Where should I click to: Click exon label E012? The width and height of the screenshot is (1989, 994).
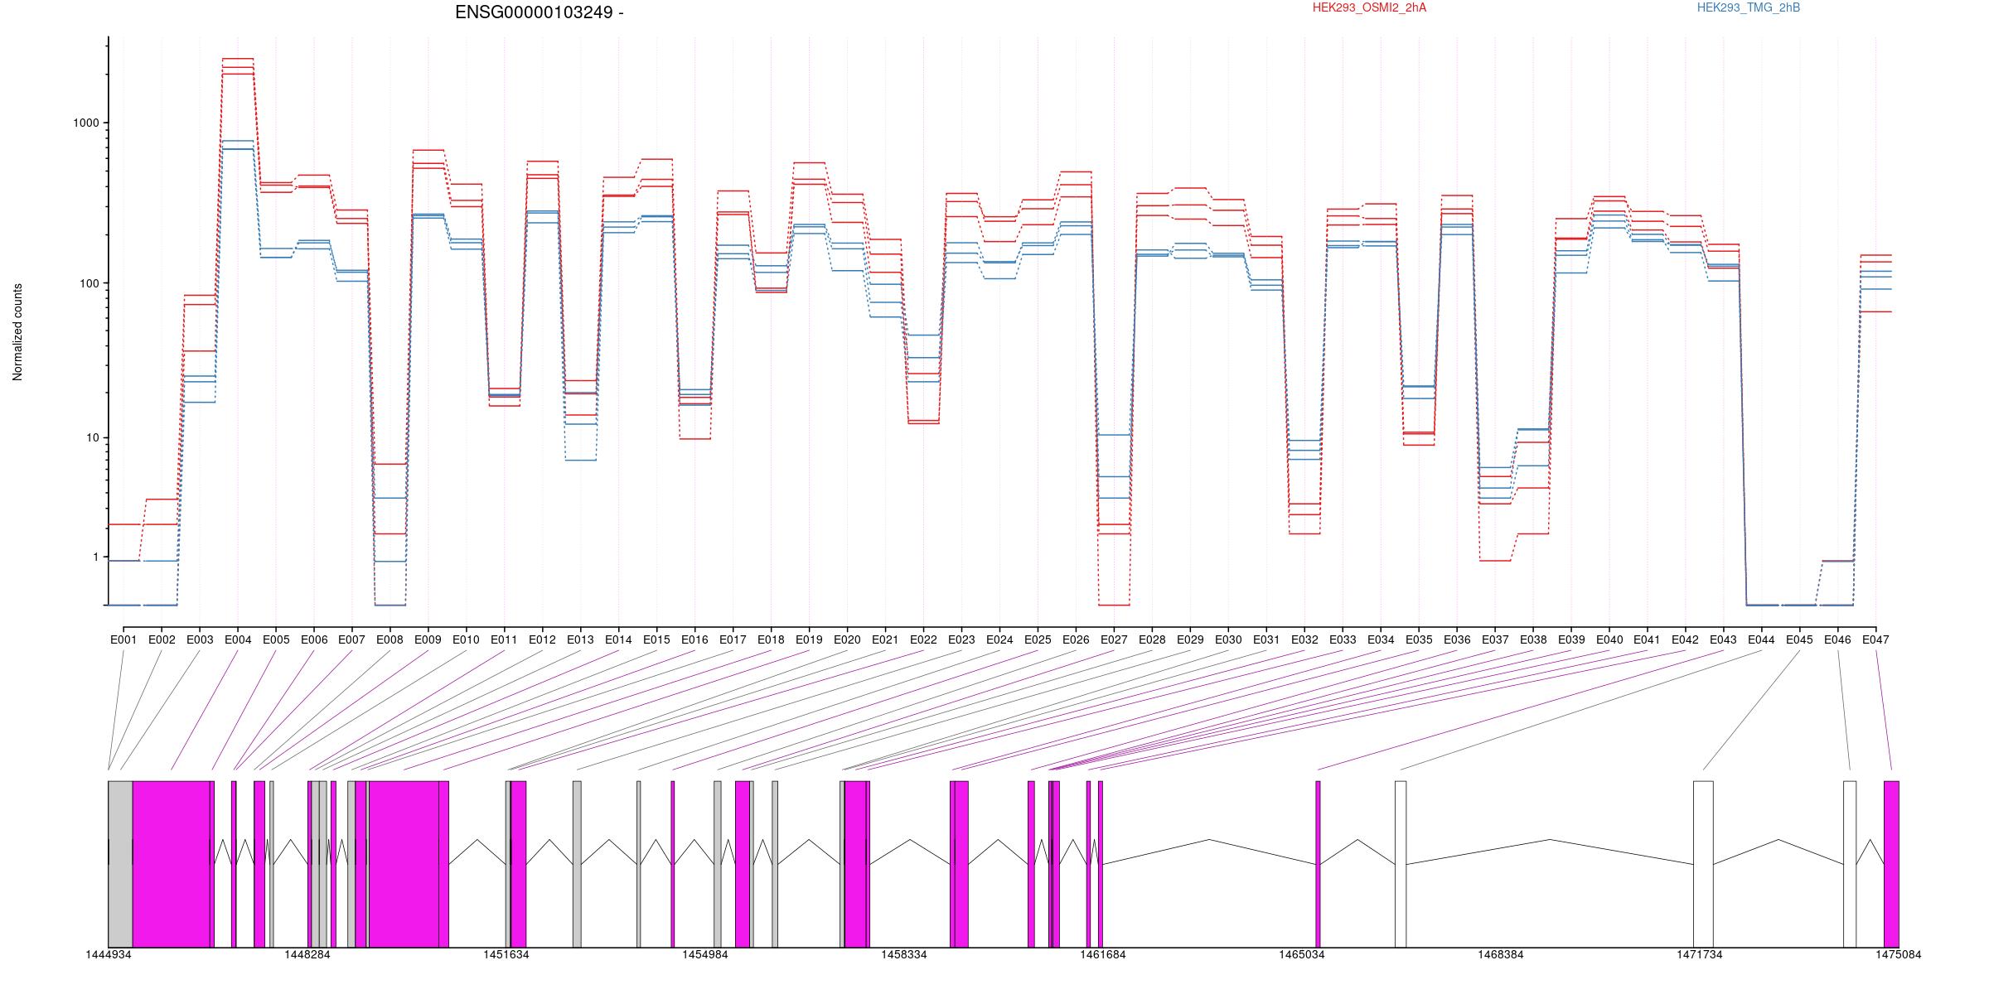coord(543,639)
